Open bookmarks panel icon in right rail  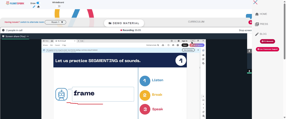pyautogui.click(x=203, y=59)
